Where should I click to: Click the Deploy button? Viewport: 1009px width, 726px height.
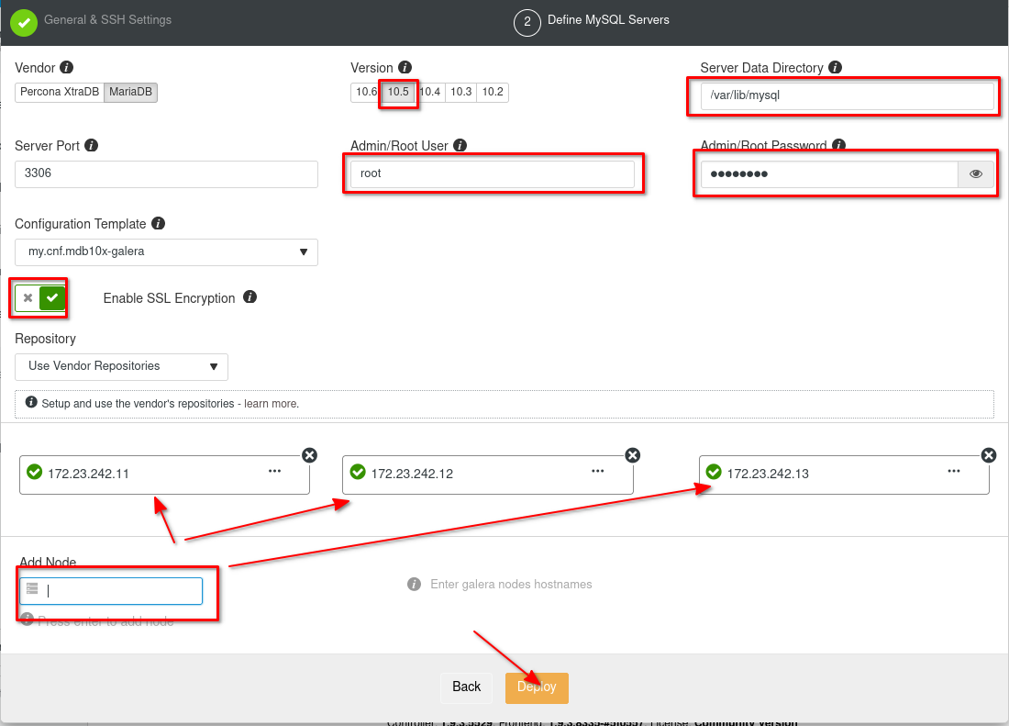point(537,687)
